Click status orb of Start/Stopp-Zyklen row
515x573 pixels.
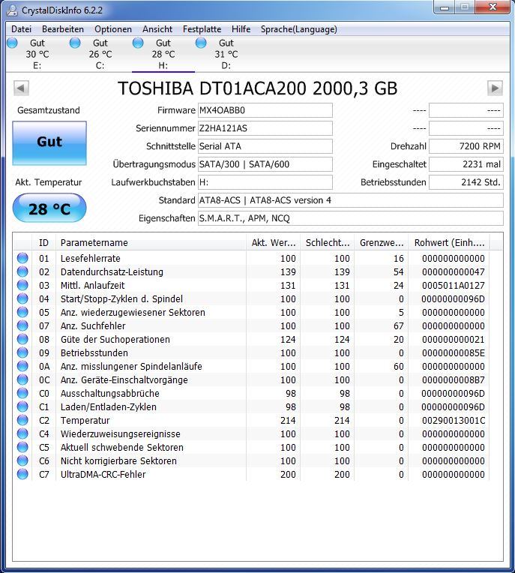pyautogui.click(x=22, y=298)
